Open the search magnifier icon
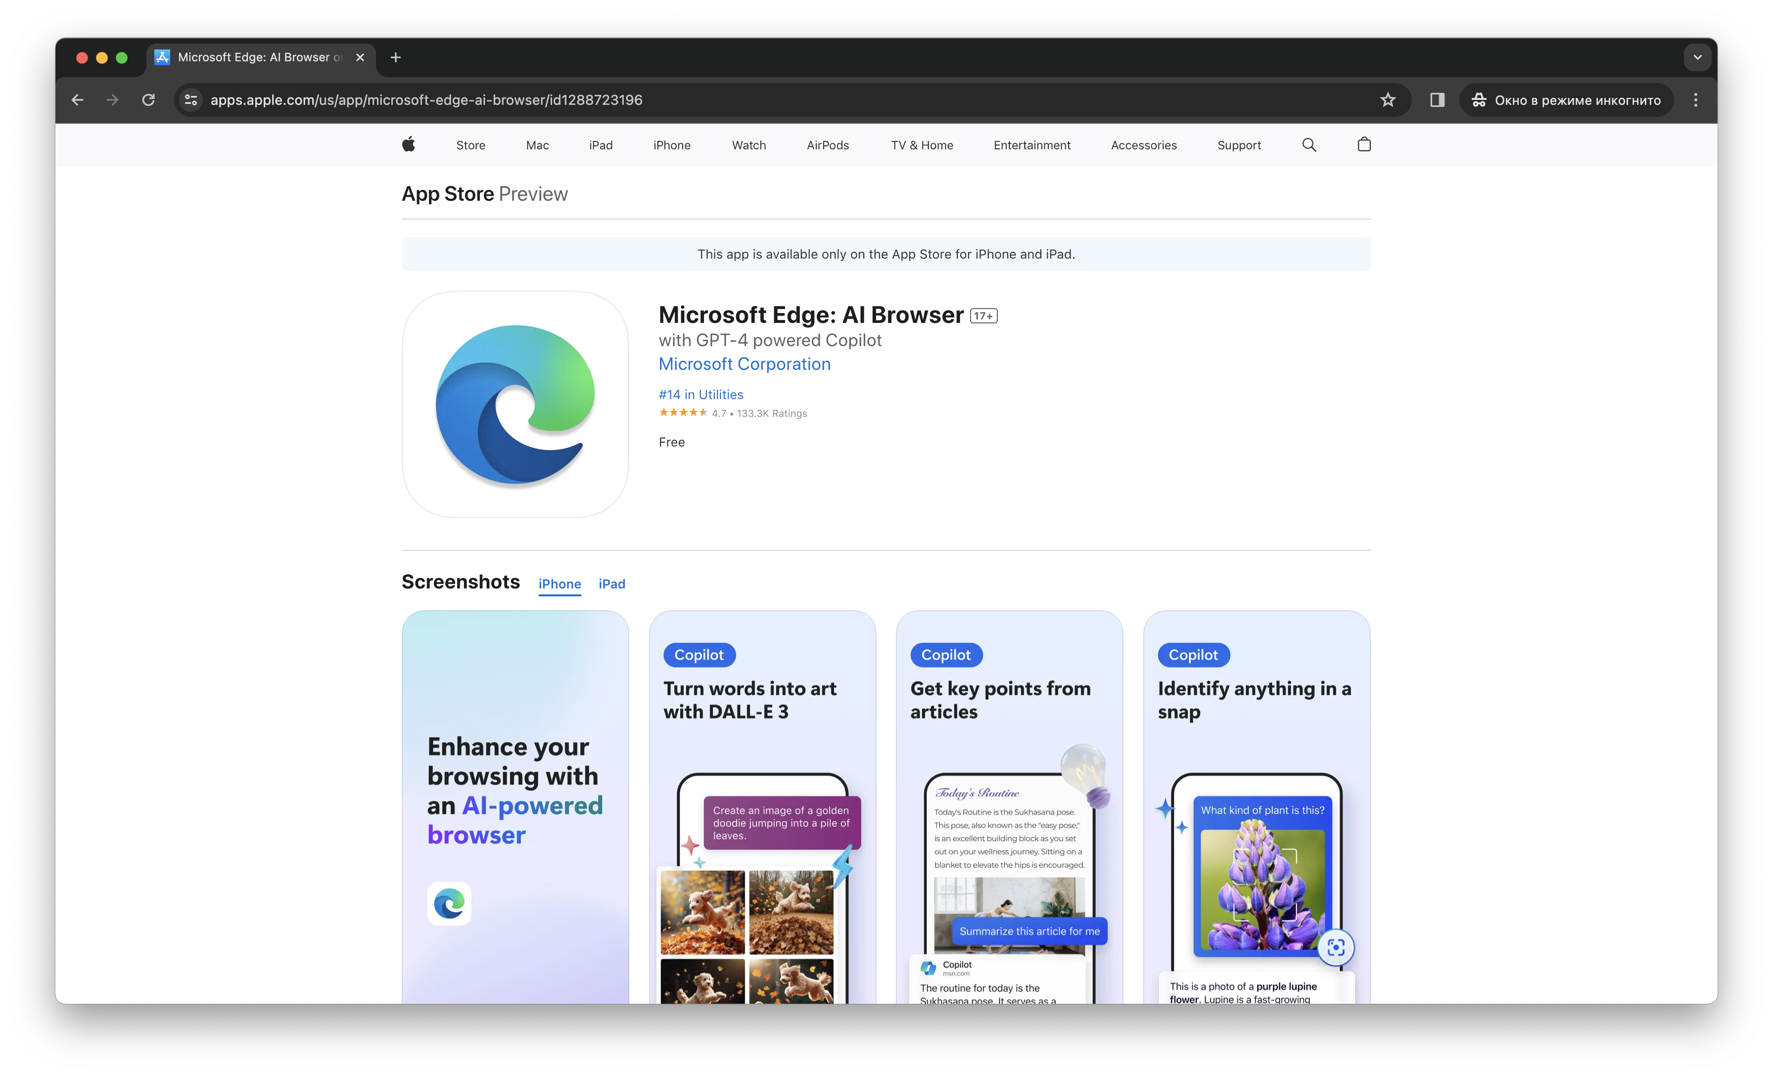Screen dimensions: 1773x1077 coord(1309,144)
